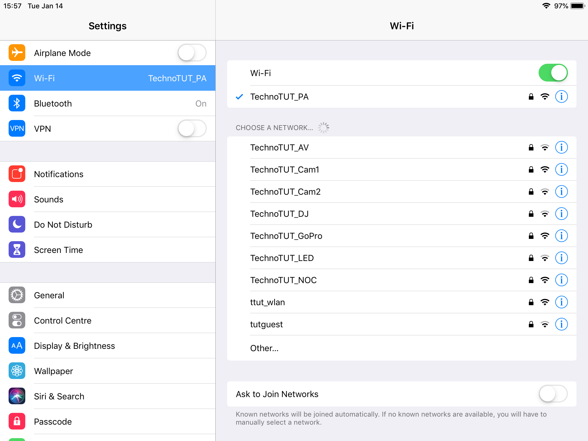Tap Other... to enter a network

coord(402,348)
